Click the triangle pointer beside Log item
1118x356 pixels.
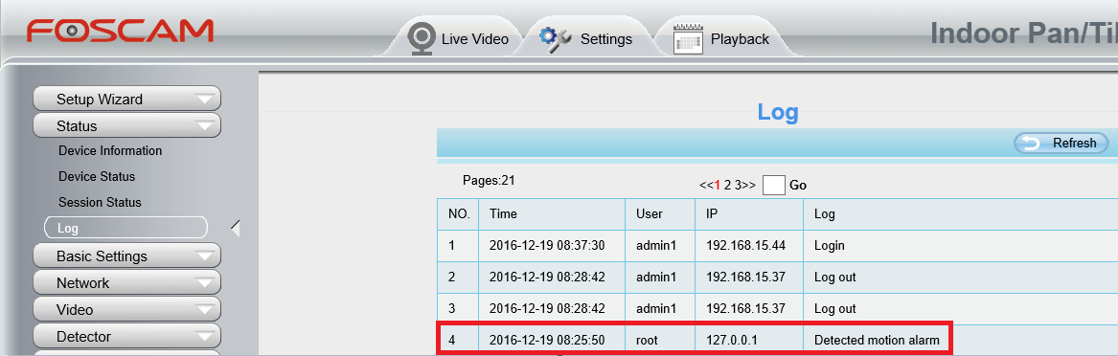(x=236, y=229)
